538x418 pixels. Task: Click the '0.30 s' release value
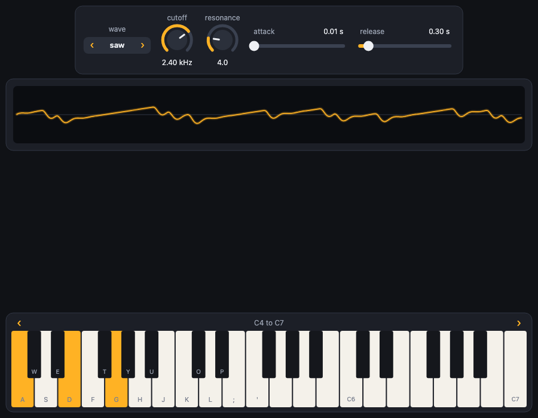[439, 32]
